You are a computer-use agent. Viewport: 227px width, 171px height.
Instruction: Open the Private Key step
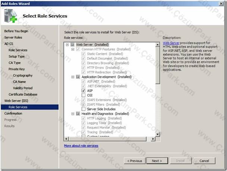pyautogui.click(x=17, y=69)
